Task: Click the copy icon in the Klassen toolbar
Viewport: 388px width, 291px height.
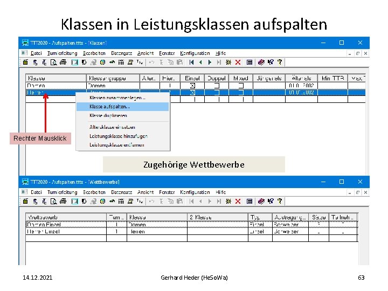Action: point(170,63)
